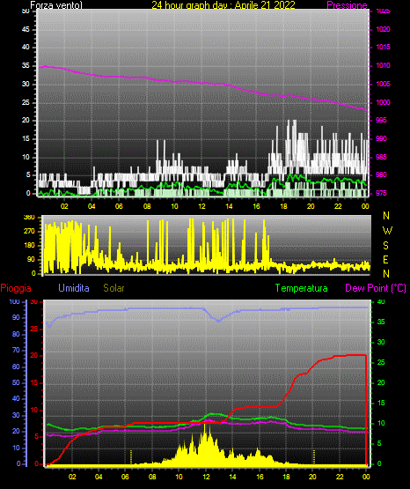Click the Pioggia legend label
410x489 pixels.
click(16, 288)
